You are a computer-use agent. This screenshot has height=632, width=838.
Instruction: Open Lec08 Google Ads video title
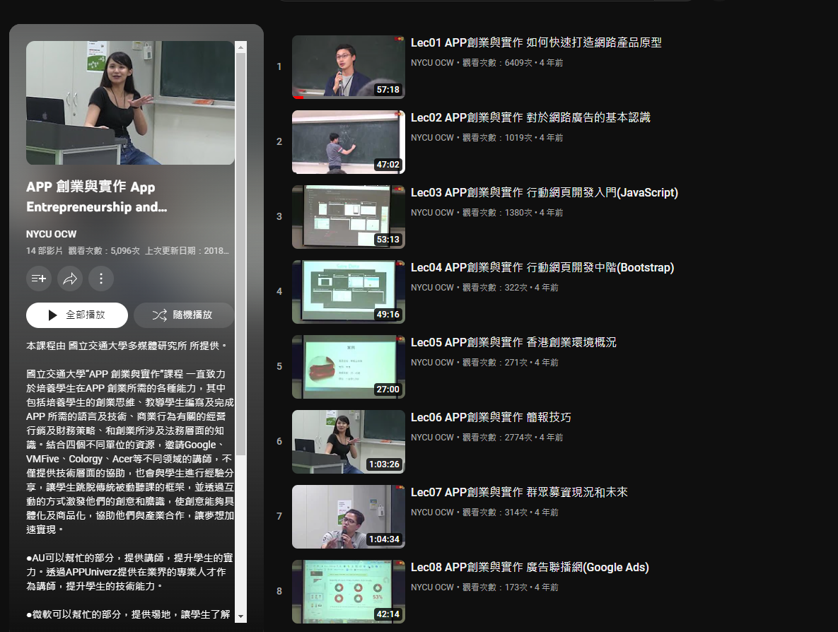pyautogui.click(x=530, y=568)
